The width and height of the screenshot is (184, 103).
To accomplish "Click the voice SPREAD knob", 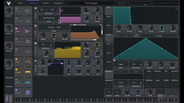I will tap(138, 92).
